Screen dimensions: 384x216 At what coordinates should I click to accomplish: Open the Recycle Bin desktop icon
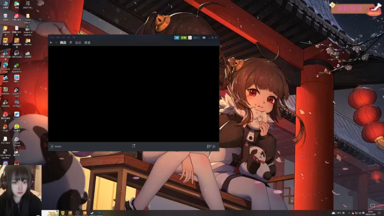pyautogui.click(x=5, y=17)
